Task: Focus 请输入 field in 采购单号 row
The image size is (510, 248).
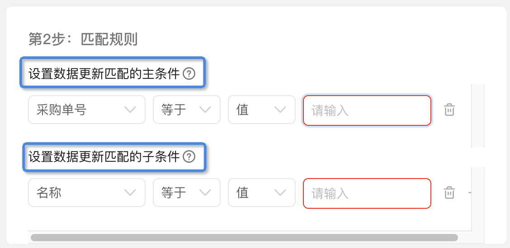Action: click(367, 110)
